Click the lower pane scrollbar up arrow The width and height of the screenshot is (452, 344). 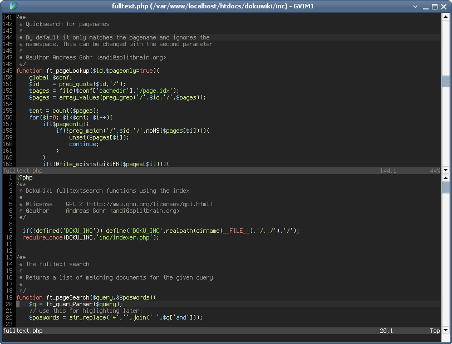click(446, 178)
